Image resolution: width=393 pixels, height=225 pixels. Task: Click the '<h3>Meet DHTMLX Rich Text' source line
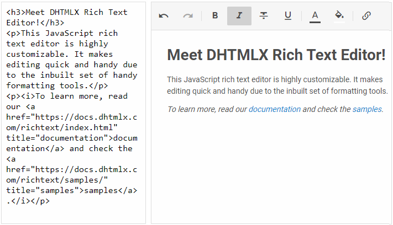67,12
